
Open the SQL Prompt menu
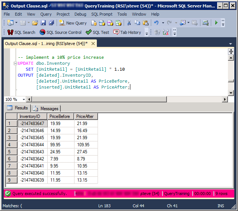[102, 14]
